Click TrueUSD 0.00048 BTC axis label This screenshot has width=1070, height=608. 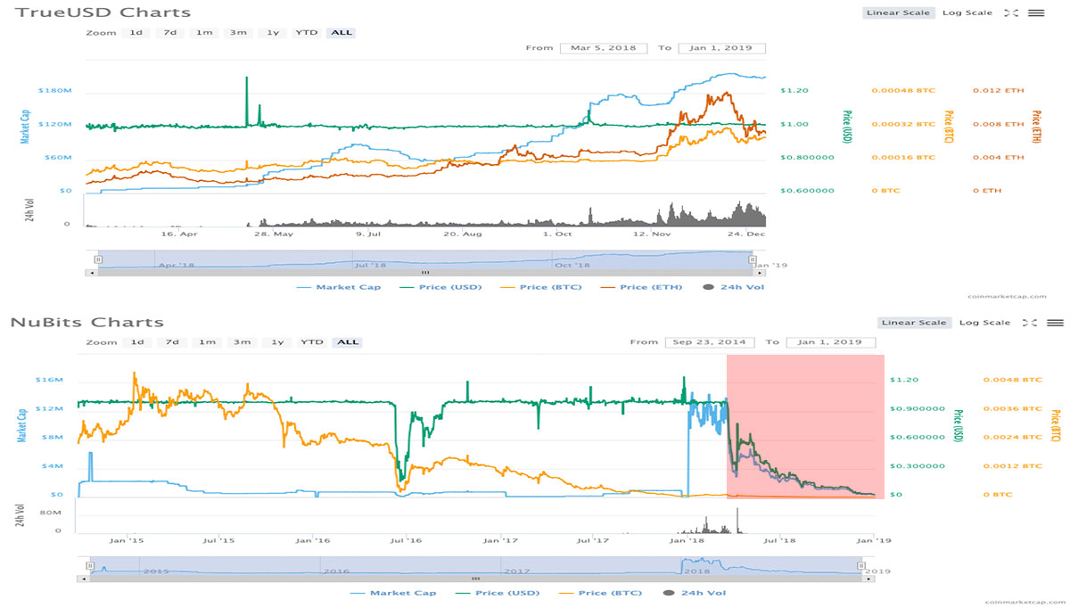[x=903, y=91]
